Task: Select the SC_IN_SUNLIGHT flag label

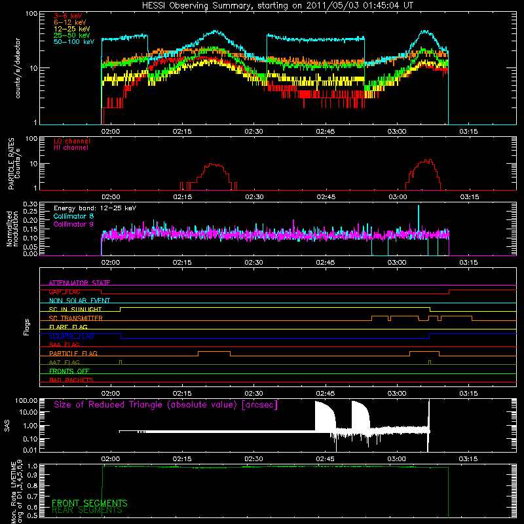Action: (x=75, y=309)
